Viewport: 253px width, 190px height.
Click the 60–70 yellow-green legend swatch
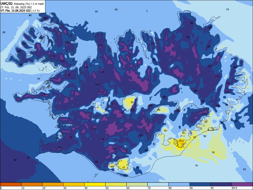tap(137, 184)
